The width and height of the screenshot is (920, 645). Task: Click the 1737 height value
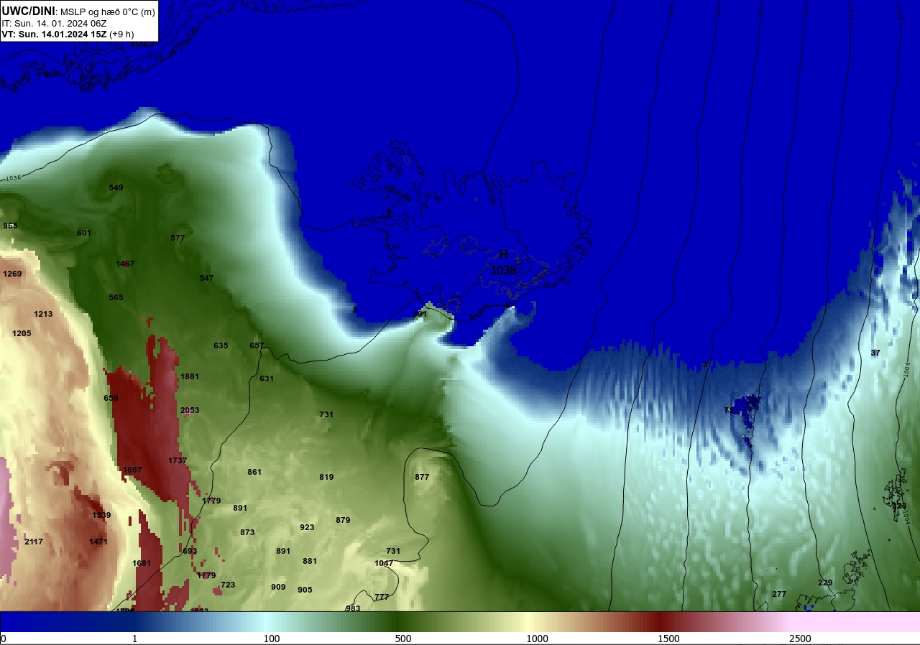click(x=178, y=460)
